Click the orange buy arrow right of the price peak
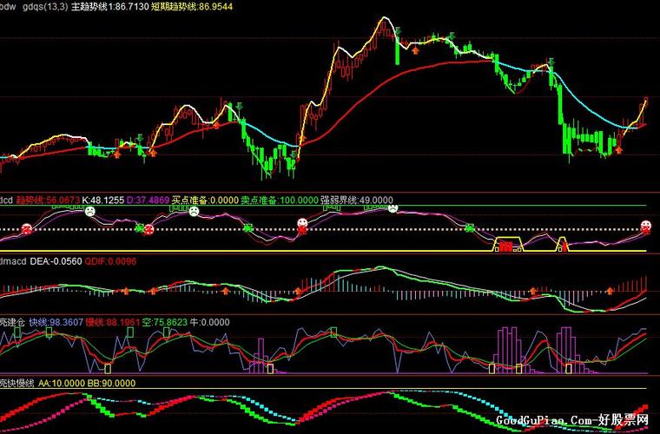Image resolution: width=660 pixels, height=434 pixels. (415, 50)
